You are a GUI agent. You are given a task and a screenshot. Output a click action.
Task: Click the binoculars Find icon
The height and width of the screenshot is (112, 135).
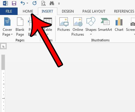coord(52,3)
